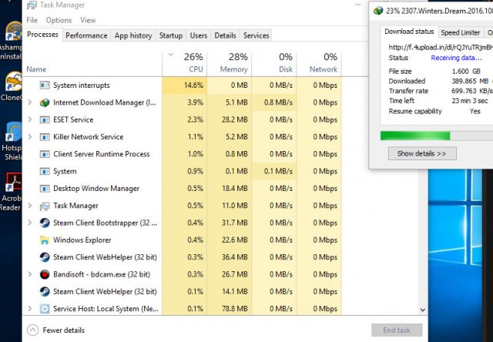Open the Options menu
The height and width of the screenshot is (342, 493).
point(59,20)
